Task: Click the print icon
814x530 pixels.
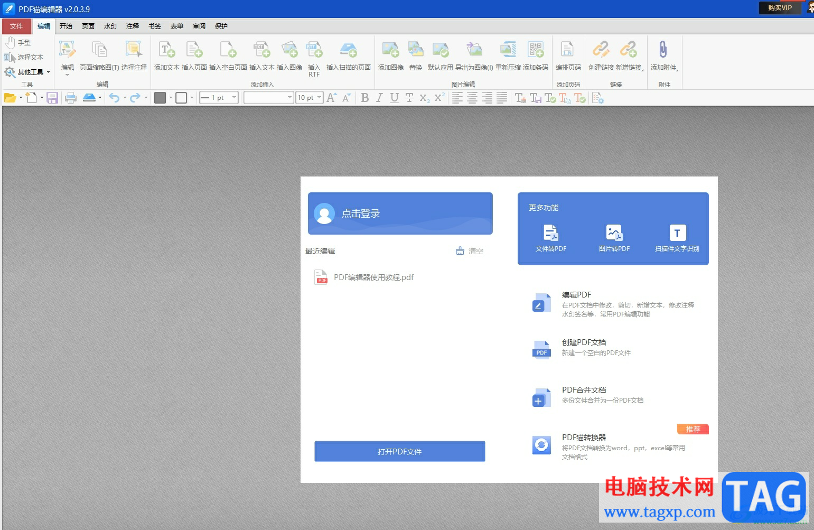Action: tap(71, 98)
